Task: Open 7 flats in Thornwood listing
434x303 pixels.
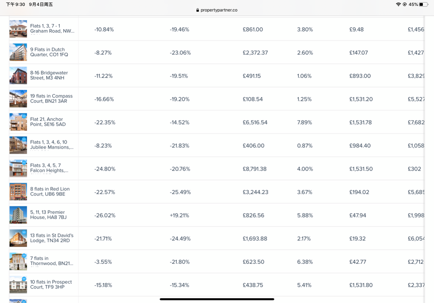Action: pos(52,261)
